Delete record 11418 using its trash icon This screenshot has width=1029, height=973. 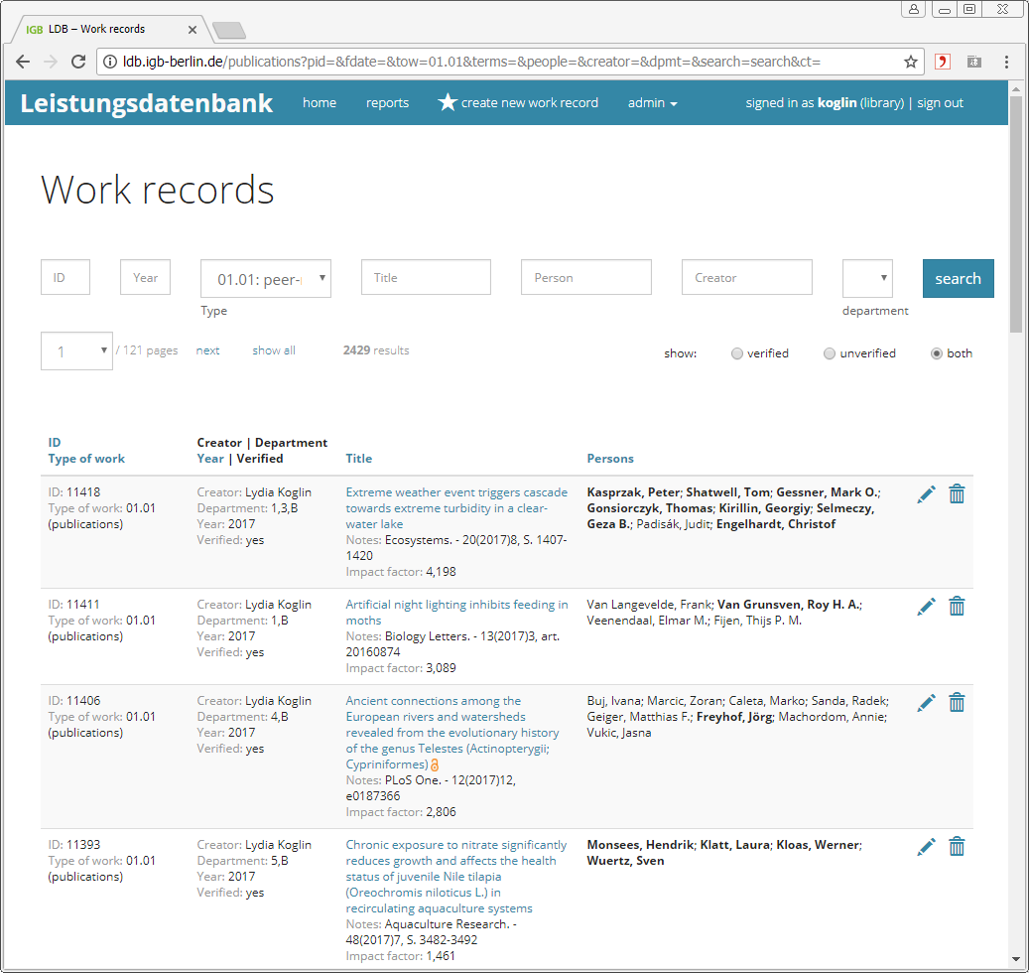957,494
